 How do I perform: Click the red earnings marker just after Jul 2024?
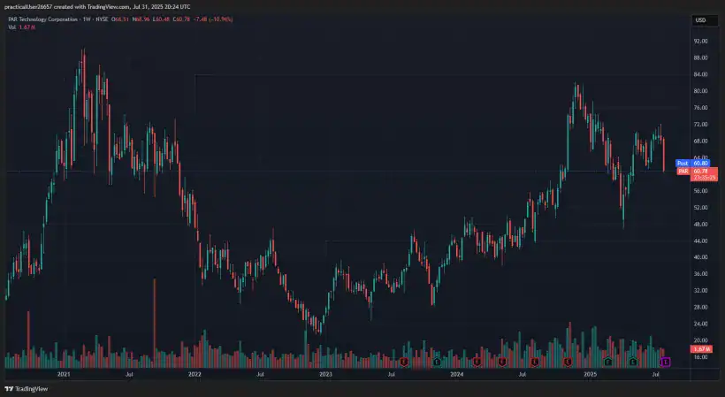click(534, 362)
